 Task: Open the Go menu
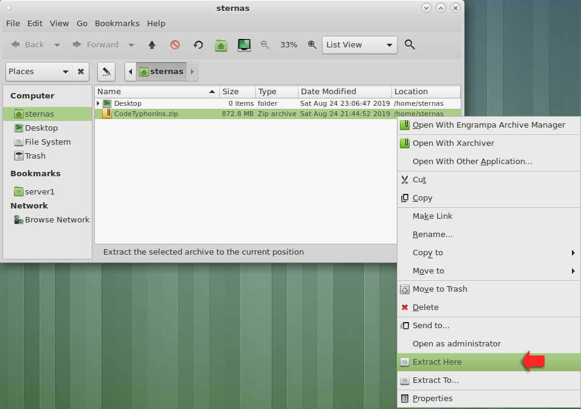[x=82, y=23]
